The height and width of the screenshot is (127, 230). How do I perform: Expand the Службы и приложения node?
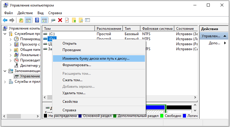[x=5, y=82]
